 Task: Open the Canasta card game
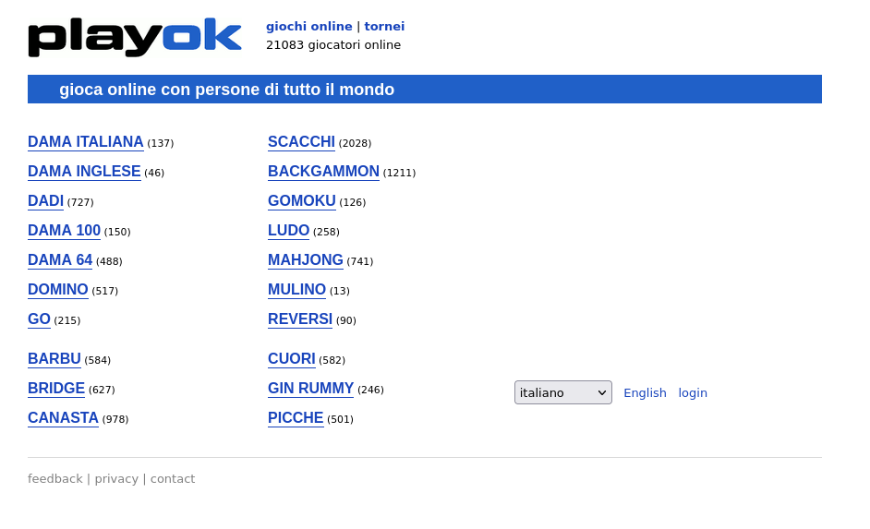pos(63,418)
